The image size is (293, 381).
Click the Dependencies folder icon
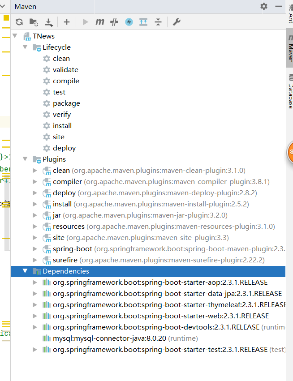pyautogui.click(x=37, y=271)
